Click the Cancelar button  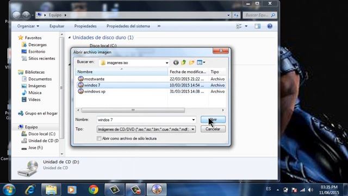click(213, 129)
